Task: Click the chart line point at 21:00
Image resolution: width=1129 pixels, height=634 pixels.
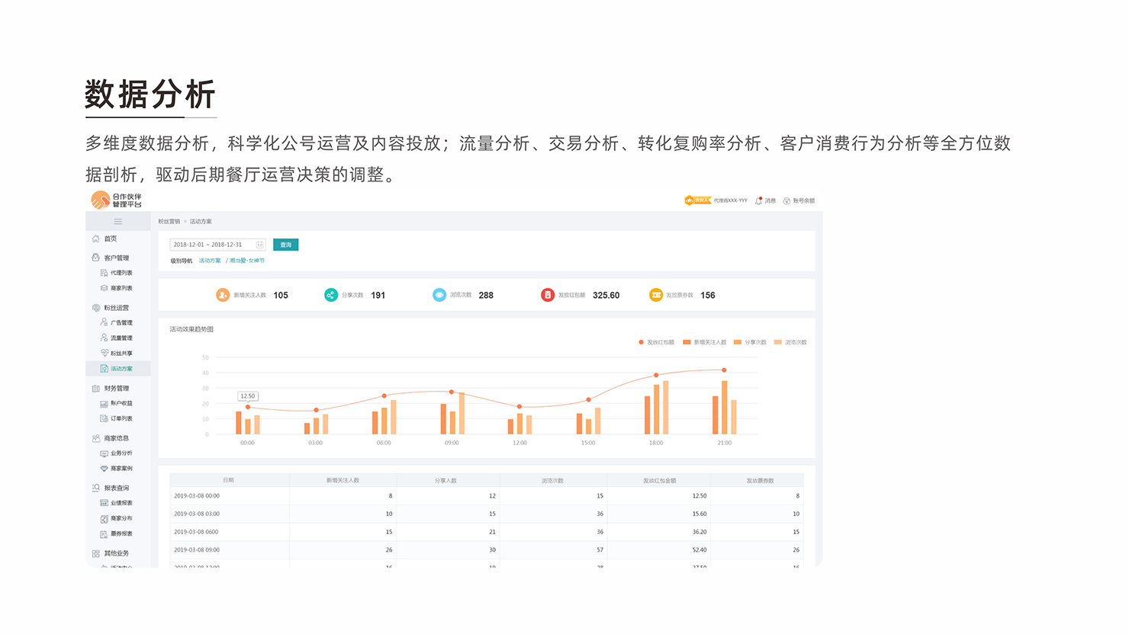Action: (x=724, y=370)
